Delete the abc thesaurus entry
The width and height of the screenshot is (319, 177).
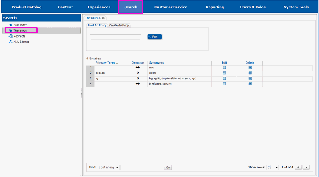[x=250, y=68]
